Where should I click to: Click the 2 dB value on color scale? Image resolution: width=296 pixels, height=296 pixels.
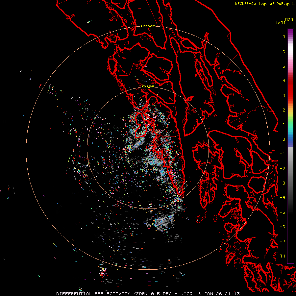pyautogui.click(x=284, y=110)
